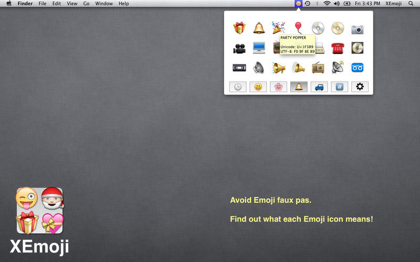
Task: Select the blue voicemail emoji
Action: click(358, 68)
